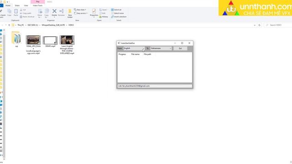This screenshot has height=164, width=292.
Task: Click the Edit command in Open group
Action: point(102,13)
